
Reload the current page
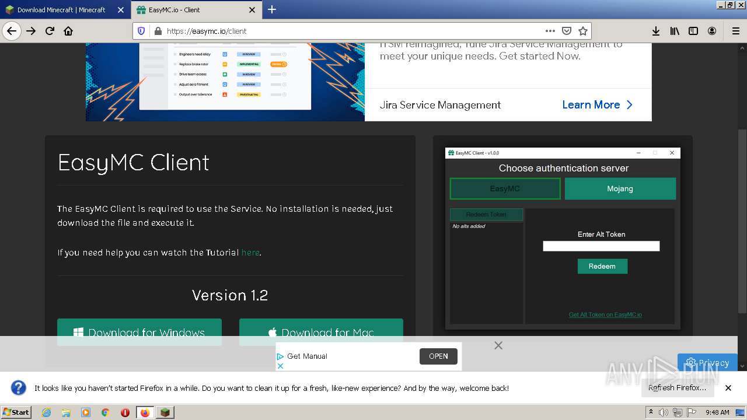click(50, 31)
